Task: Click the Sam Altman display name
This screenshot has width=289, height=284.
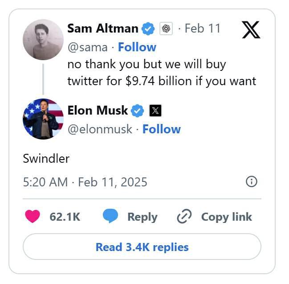Action: tap(103, 29)
